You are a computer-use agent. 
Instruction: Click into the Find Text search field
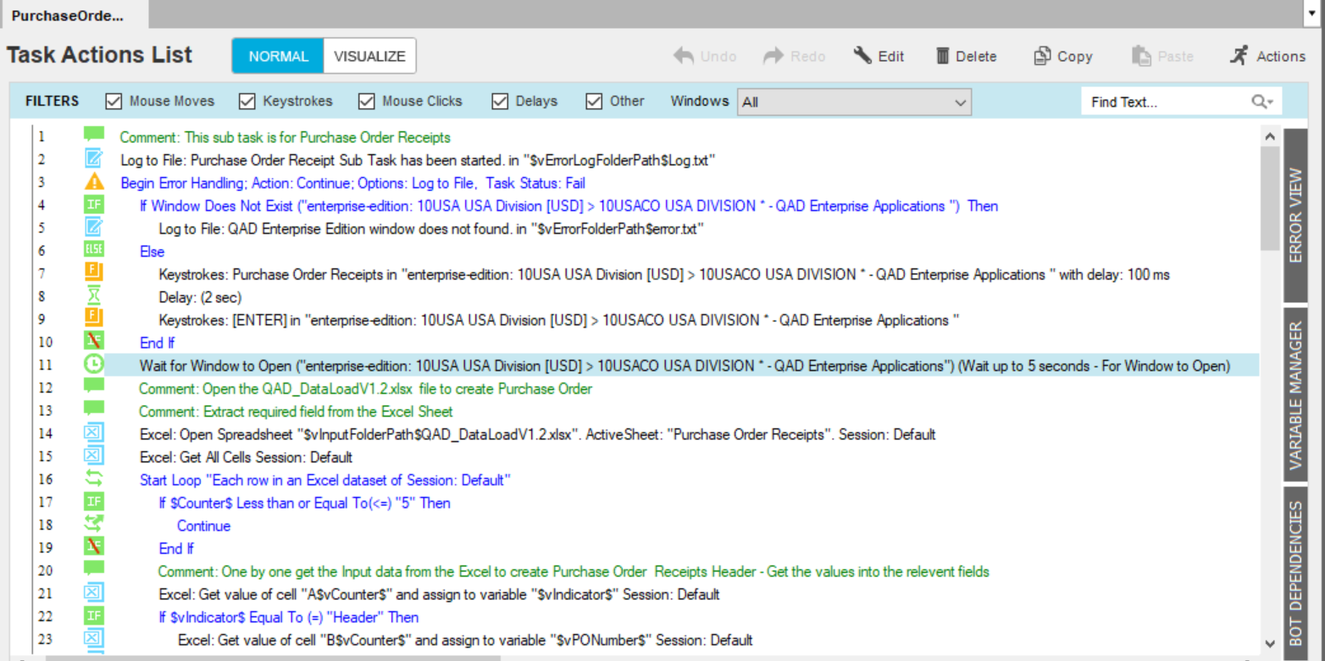1165,102
